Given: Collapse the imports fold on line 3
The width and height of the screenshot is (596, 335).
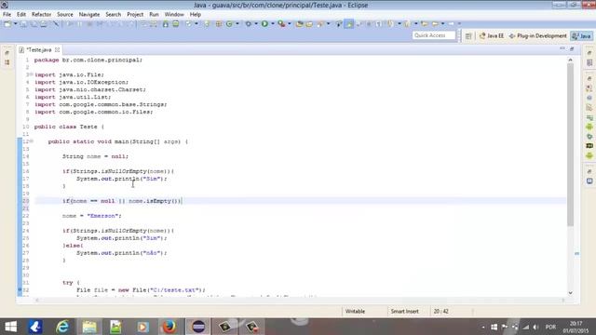Looking at the screenshot, I should point(32,74).
